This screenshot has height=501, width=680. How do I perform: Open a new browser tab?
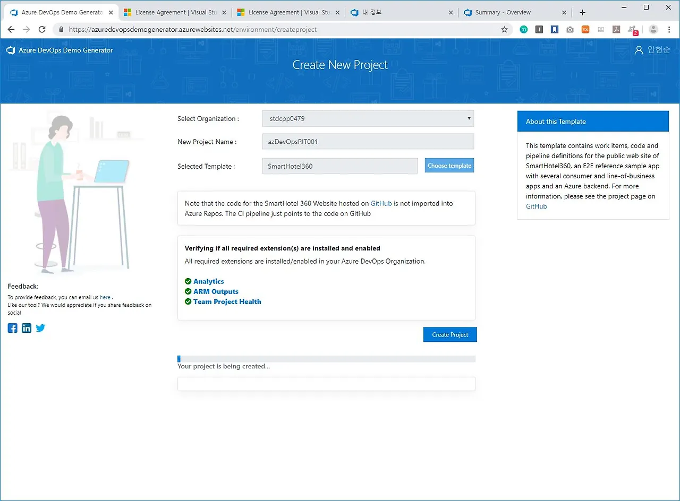582,13
